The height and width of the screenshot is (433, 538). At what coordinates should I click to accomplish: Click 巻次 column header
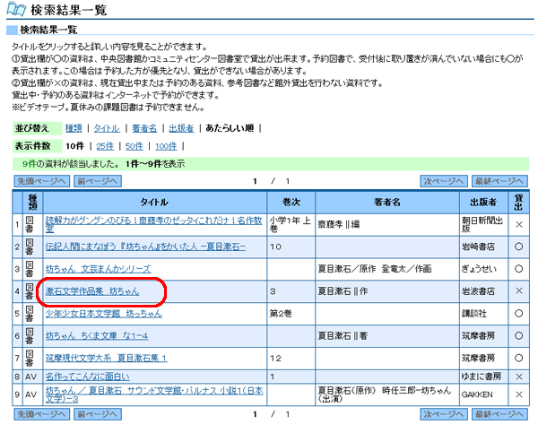pyautogui.click(x=291, y=202)
